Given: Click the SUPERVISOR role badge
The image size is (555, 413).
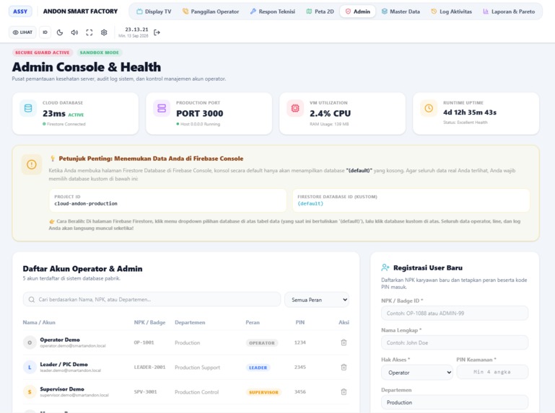Looking at the screenshot, I should pos(263,392).
